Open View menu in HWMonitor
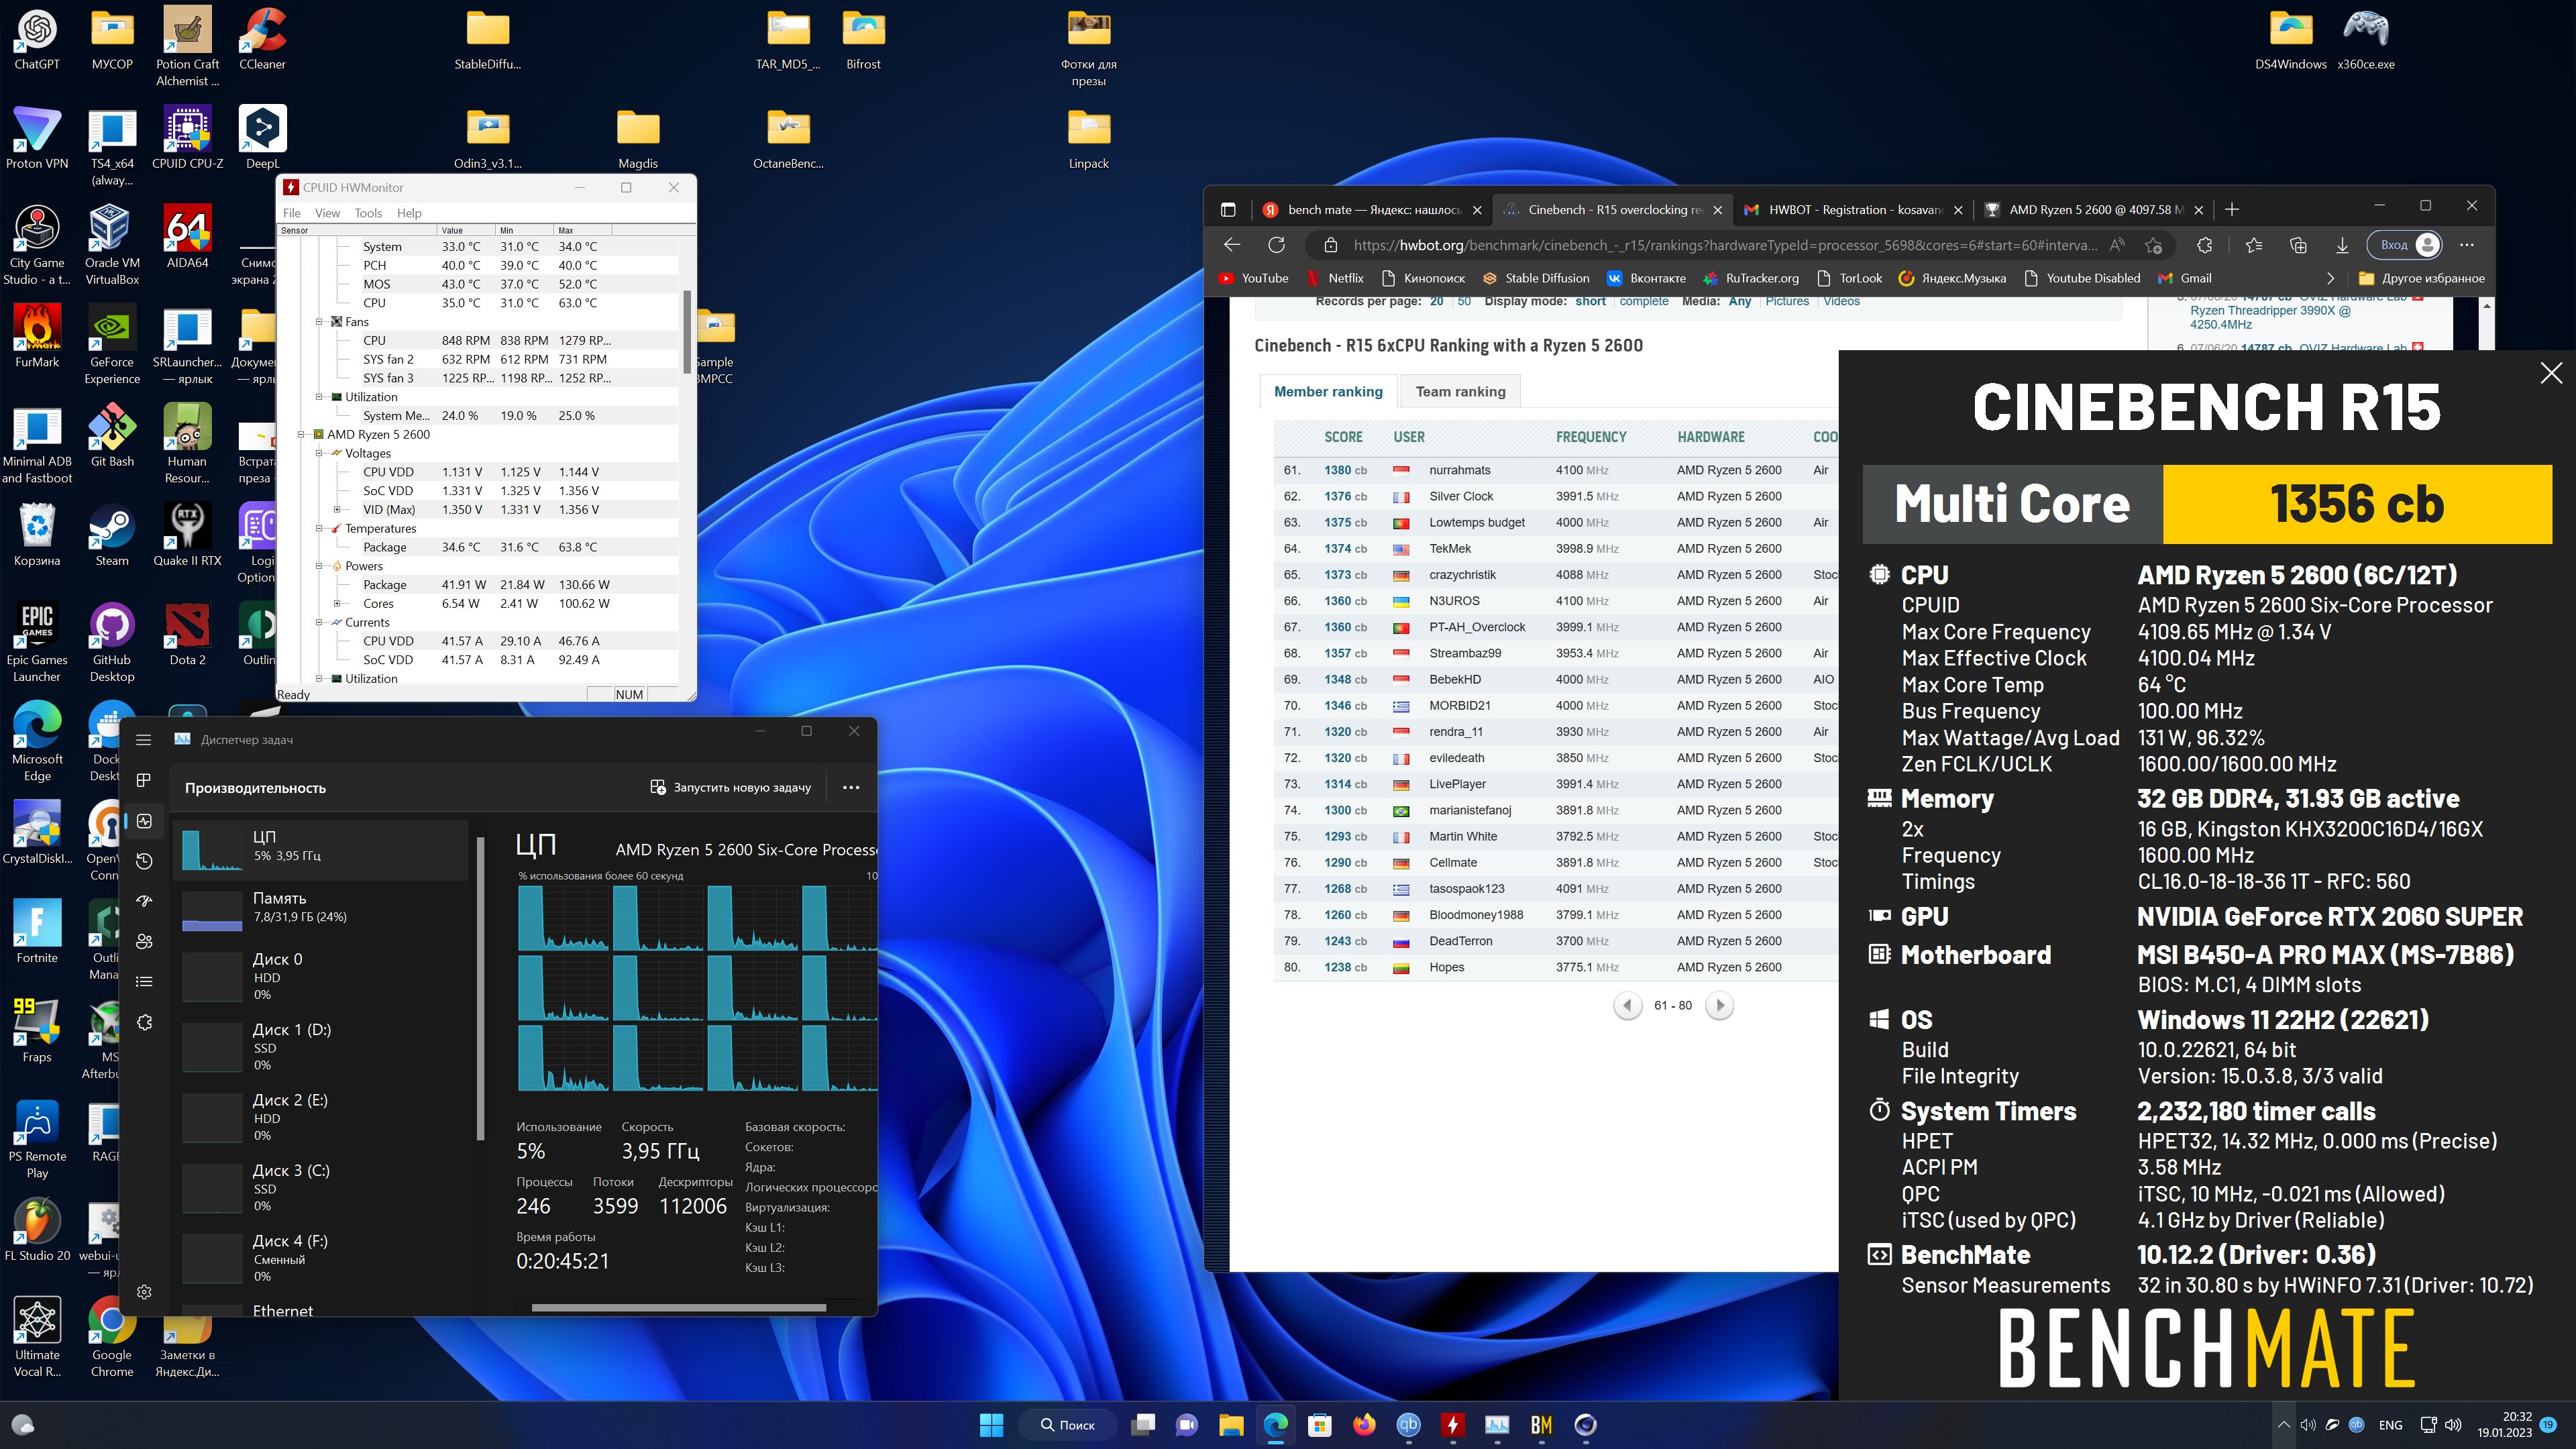 [x=327, y=213]
